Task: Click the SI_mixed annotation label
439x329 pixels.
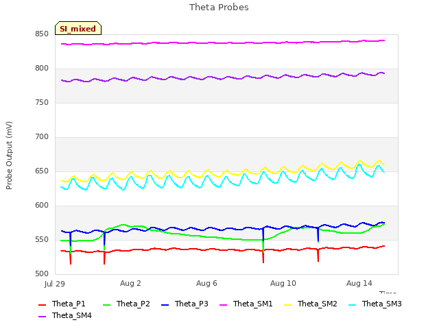Action: [78, 28]
